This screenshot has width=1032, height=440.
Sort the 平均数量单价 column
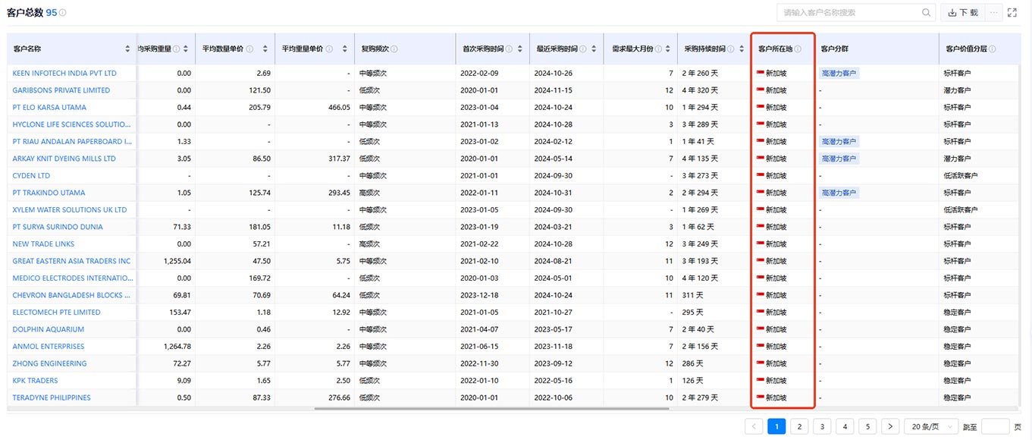pos(265,49)
